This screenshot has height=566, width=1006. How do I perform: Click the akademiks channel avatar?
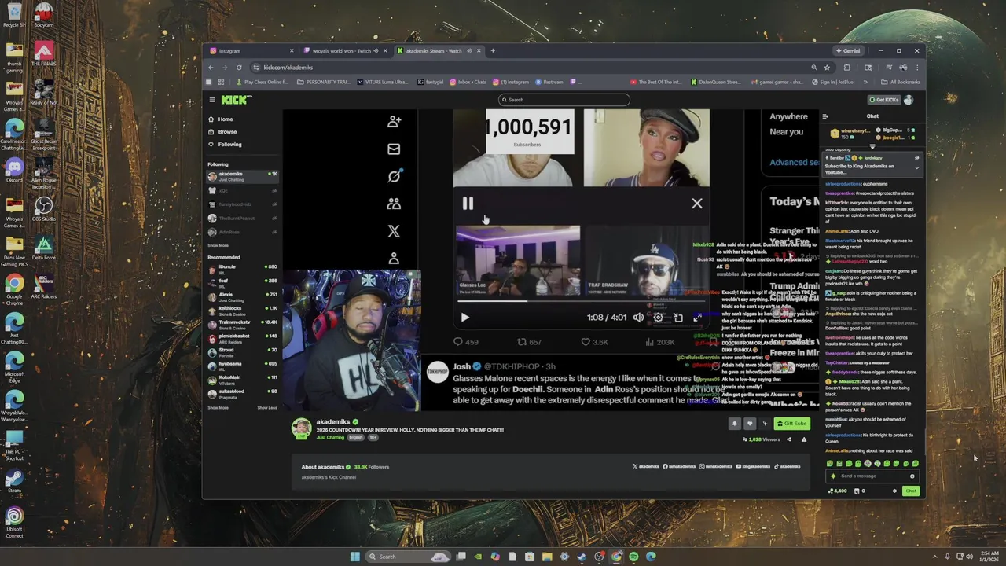(x=301, y=428)
